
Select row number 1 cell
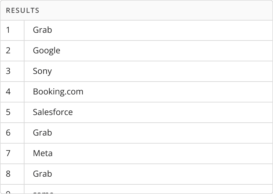pyautogui.click(x=12, y=30)
